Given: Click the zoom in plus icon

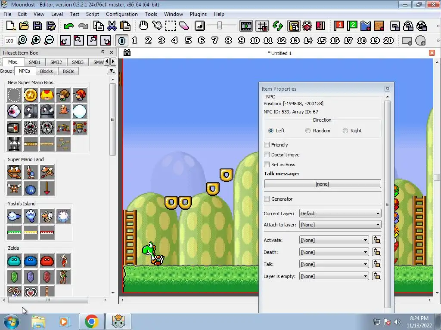Looking at the screenshot, I should 36,40.
